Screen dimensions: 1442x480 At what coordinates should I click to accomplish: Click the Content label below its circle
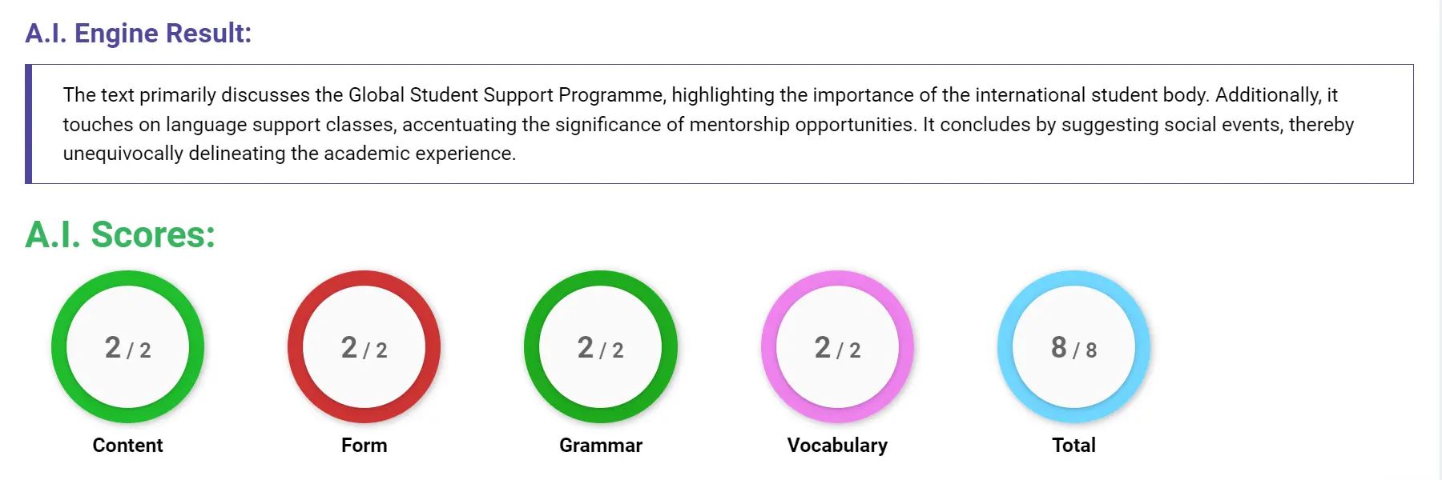click(127, 446)
